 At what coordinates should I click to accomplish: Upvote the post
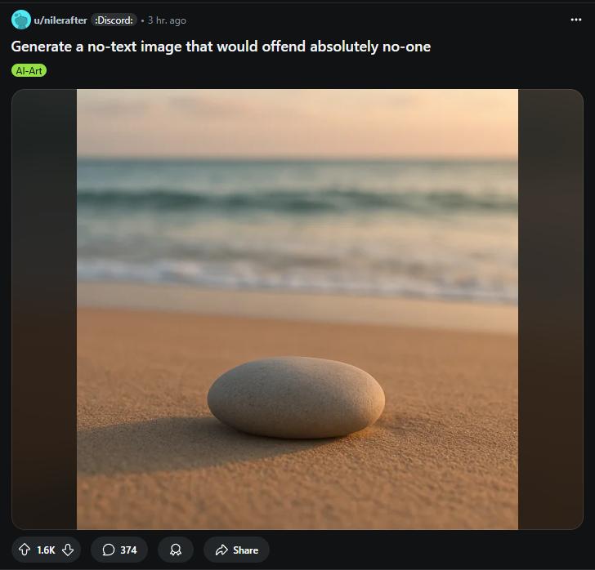click(x=25, y=550)
